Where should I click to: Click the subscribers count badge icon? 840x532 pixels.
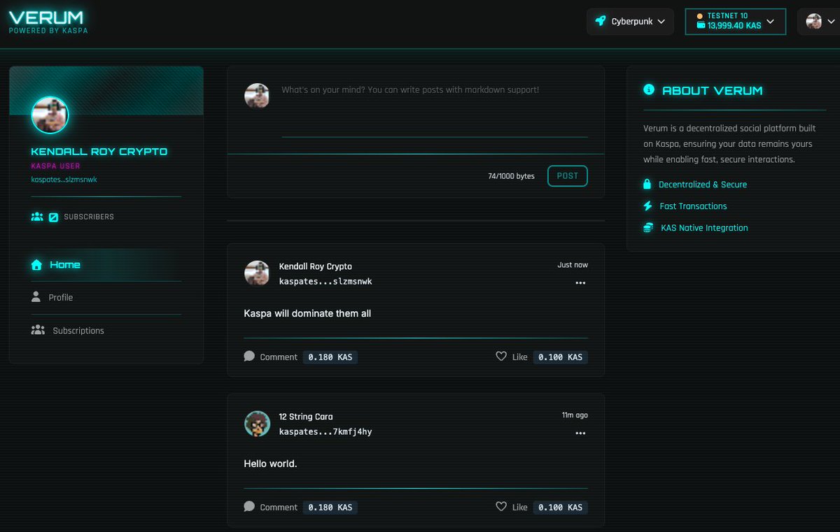[x=53, y=217]
